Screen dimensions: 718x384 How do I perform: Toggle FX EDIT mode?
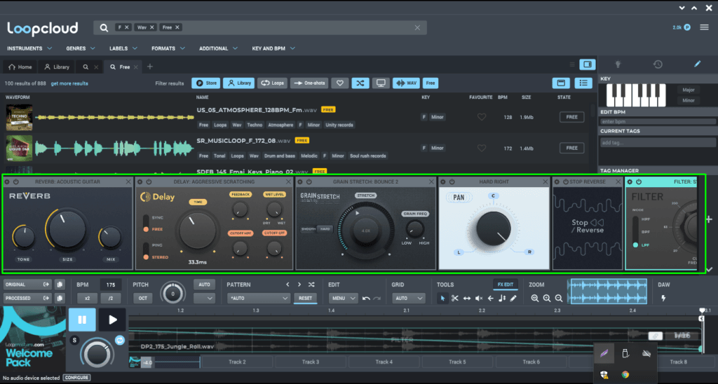tap(505, 284)
